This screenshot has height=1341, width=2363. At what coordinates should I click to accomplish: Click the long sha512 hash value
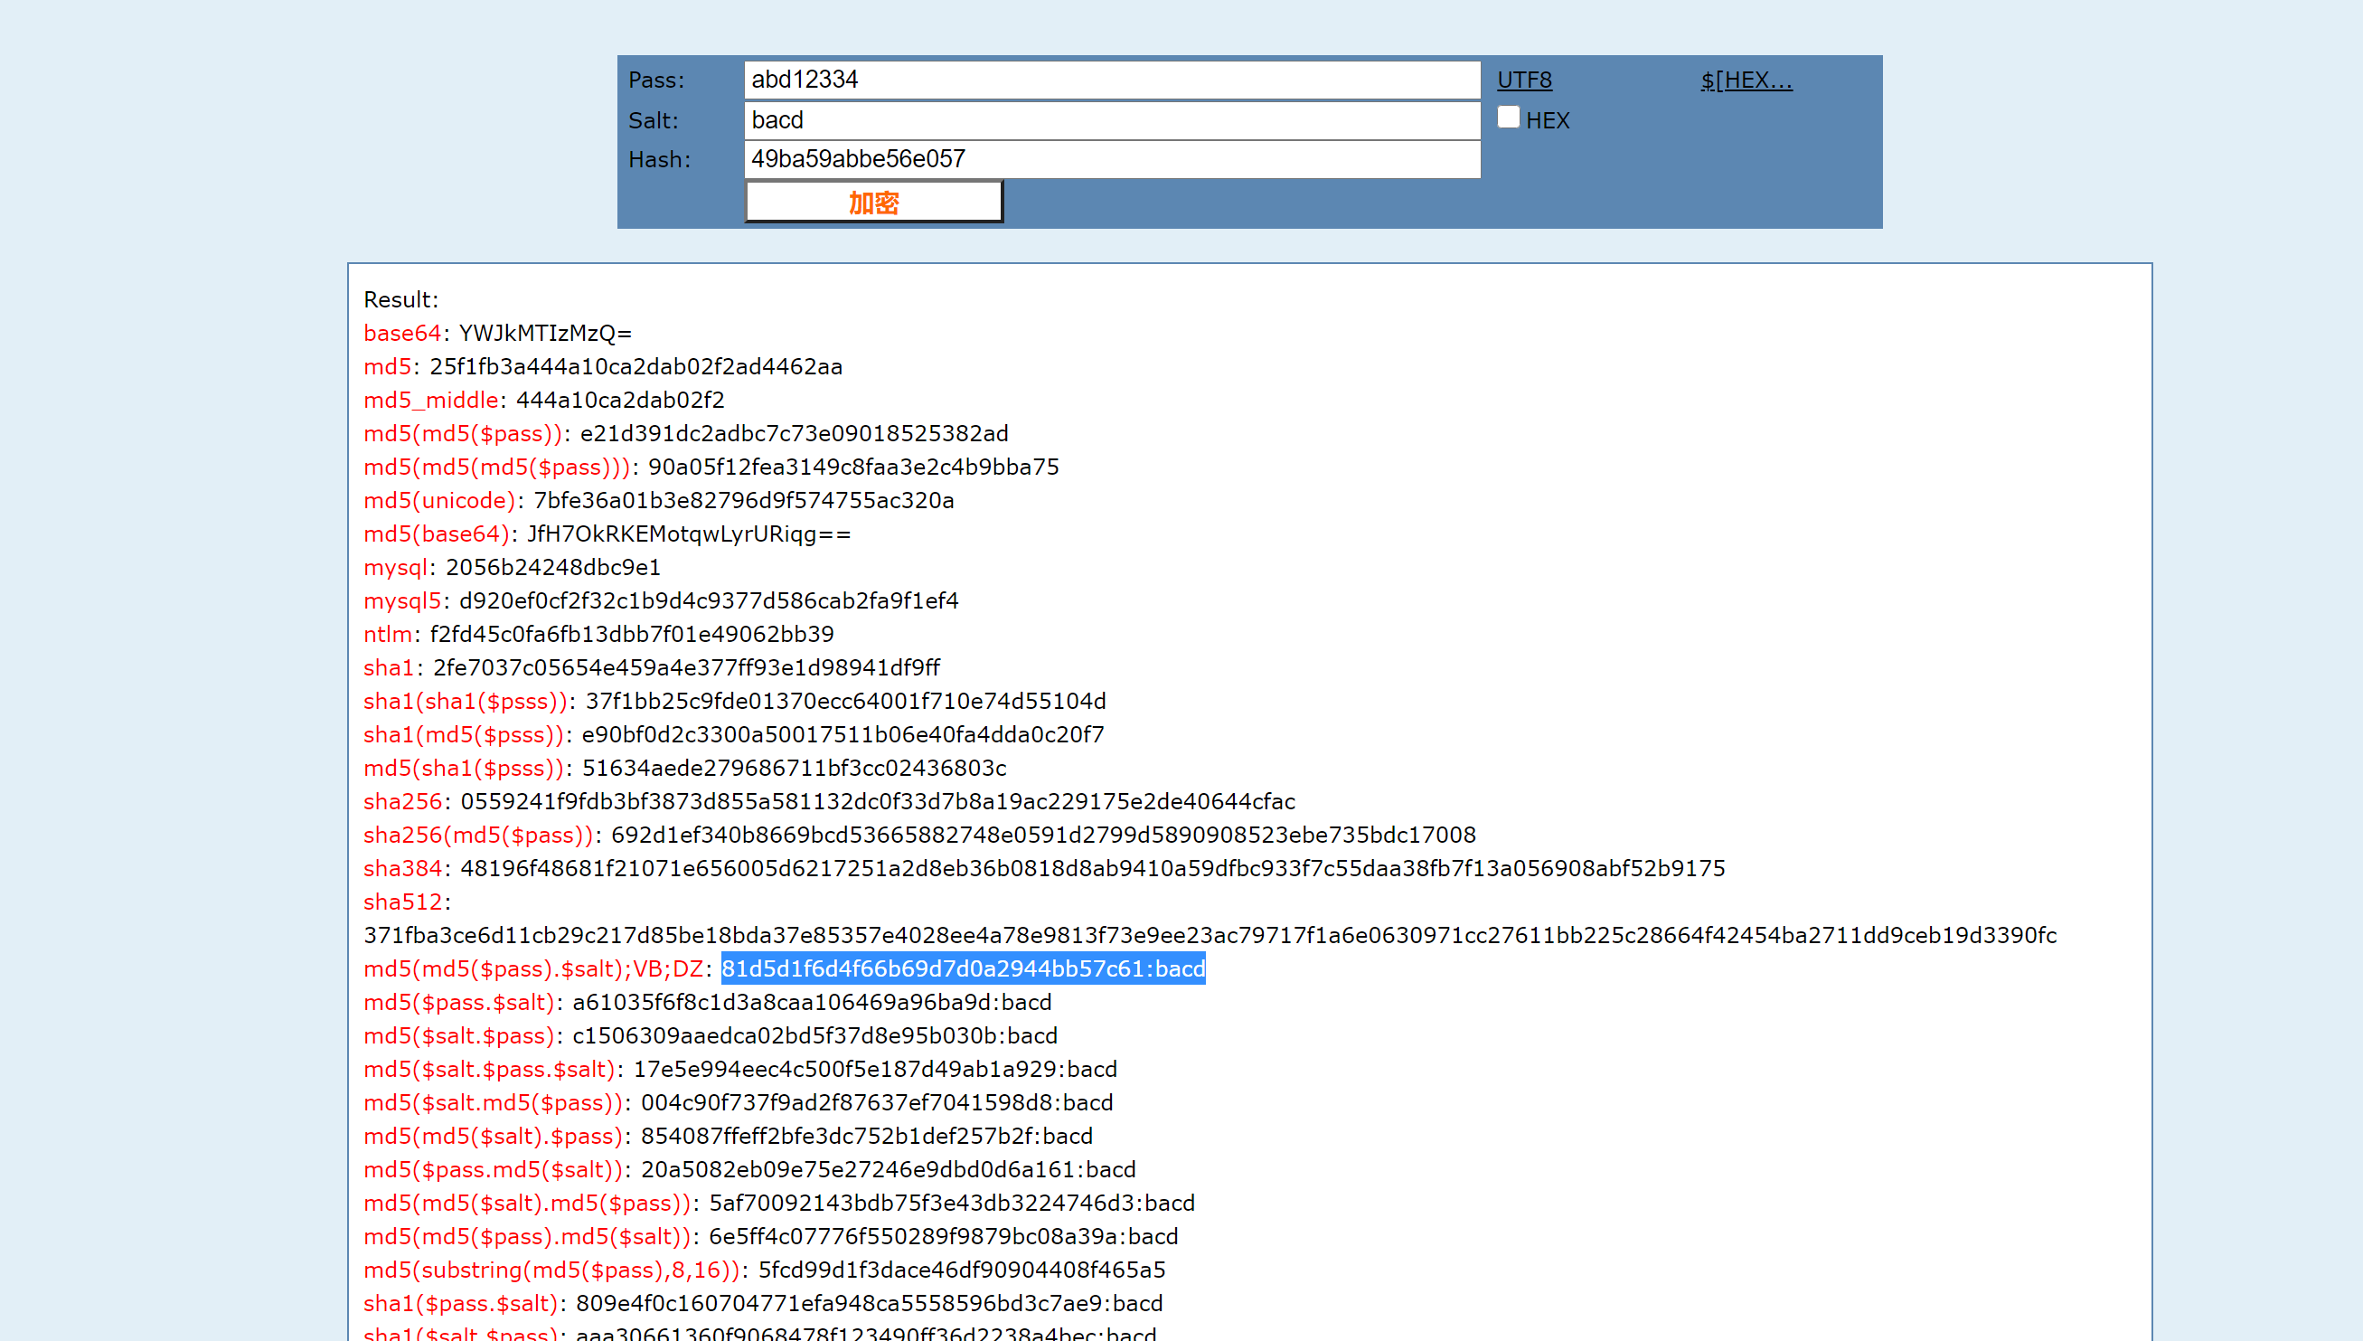point(1209,936)
